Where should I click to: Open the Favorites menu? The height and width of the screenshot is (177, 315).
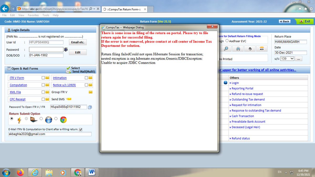tap(33, 15)
